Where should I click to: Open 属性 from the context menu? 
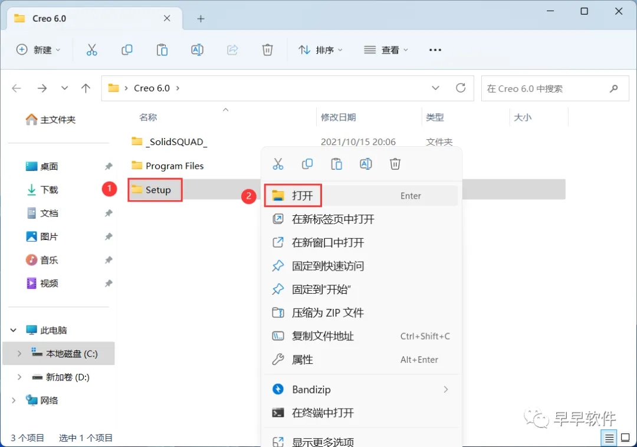[361, 360]
